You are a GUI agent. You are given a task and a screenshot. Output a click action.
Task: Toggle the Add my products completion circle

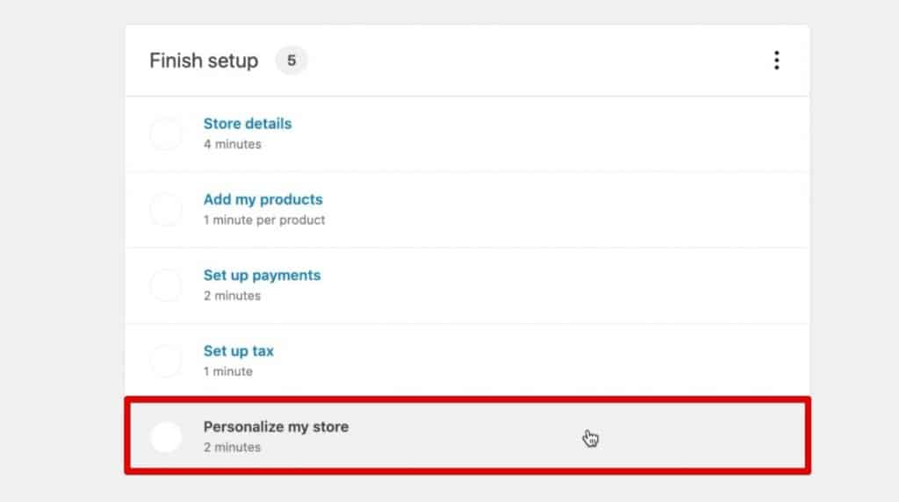tap(166, 210)
